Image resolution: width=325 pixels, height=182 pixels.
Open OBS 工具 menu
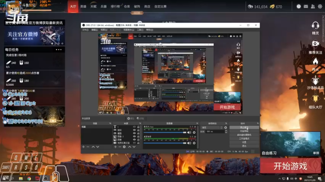pos(140,30)
